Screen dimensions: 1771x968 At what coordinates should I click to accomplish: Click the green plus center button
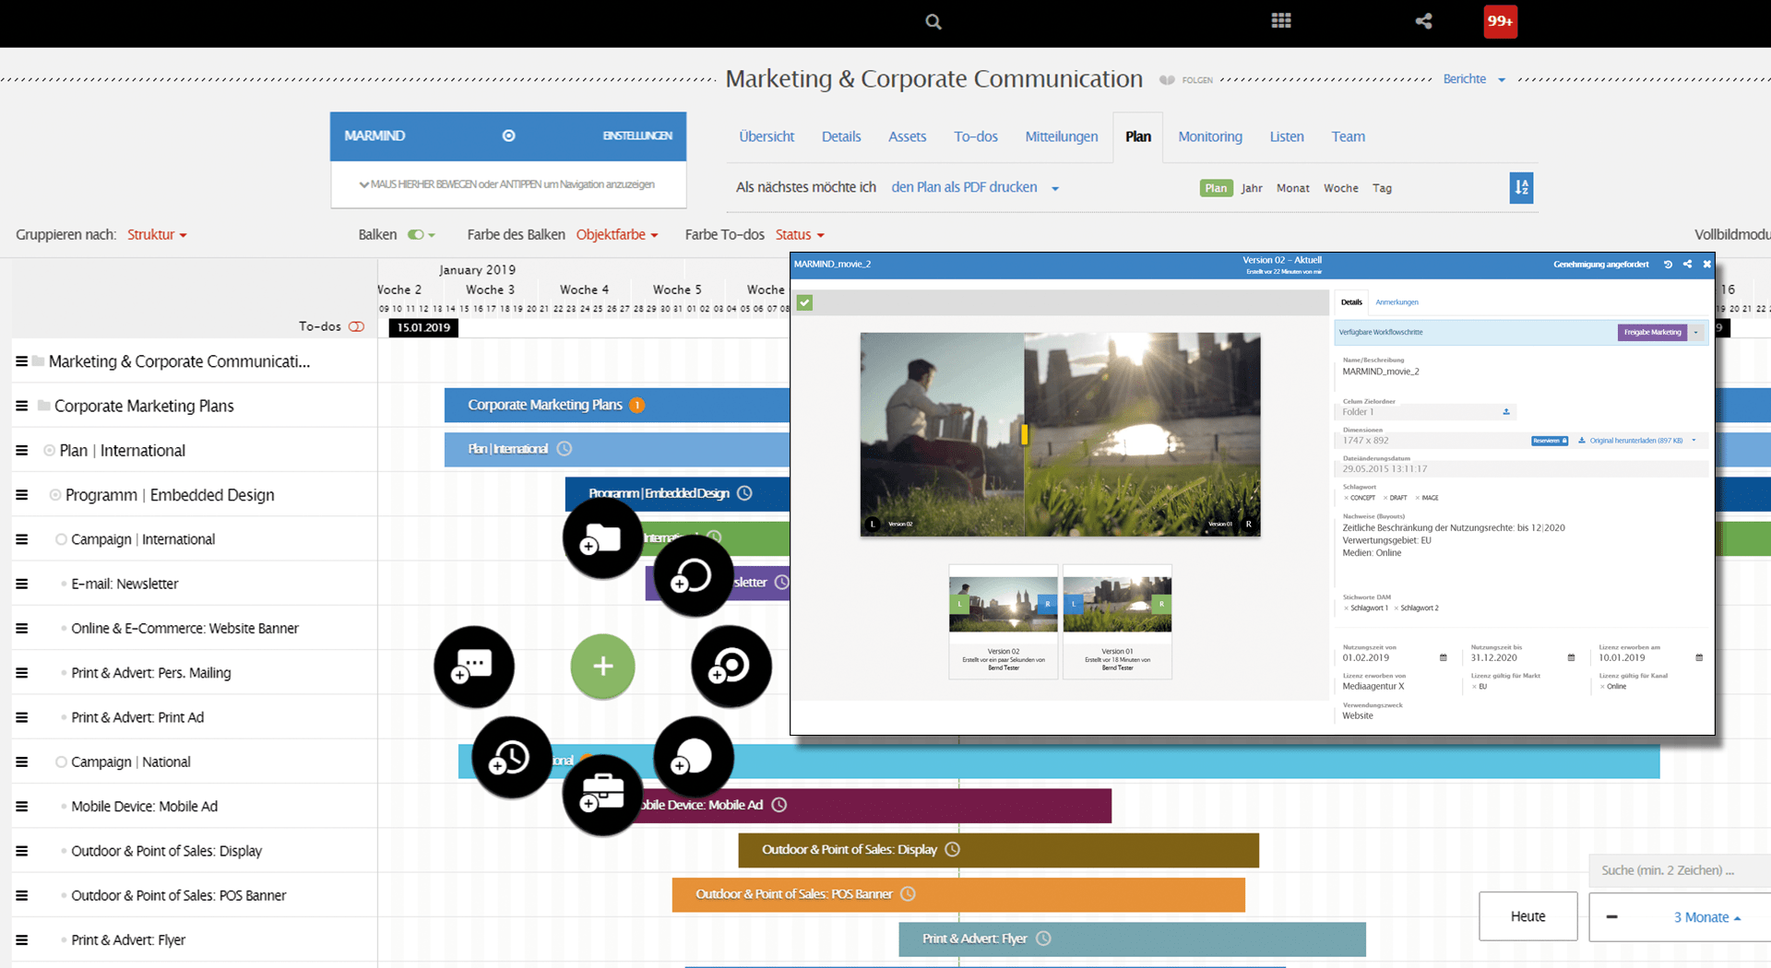[602, 667]
